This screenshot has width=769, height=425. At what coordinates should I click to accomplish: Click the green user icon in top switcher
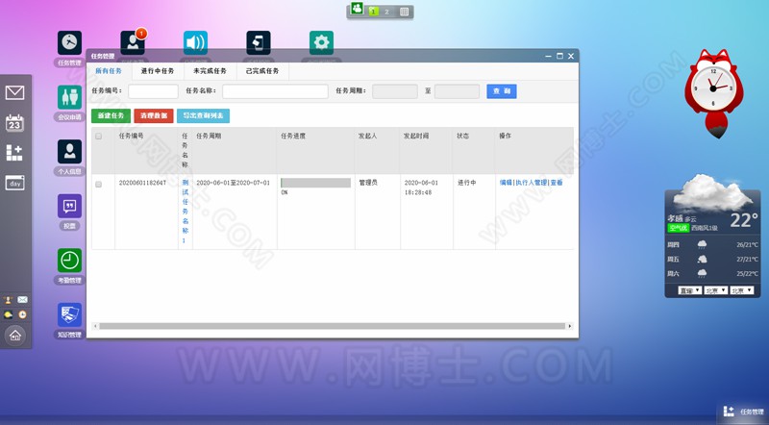(x=357, y=9)
